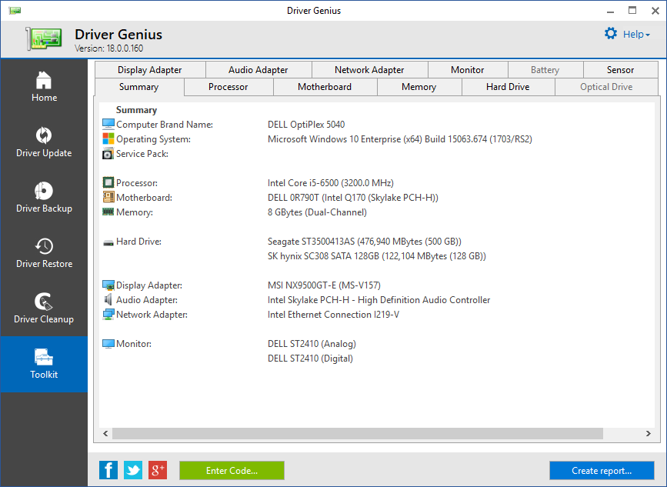Switch to the Display Adapter tab
The width and height of the screenshot is (667, 487).
tap(150, 70)
